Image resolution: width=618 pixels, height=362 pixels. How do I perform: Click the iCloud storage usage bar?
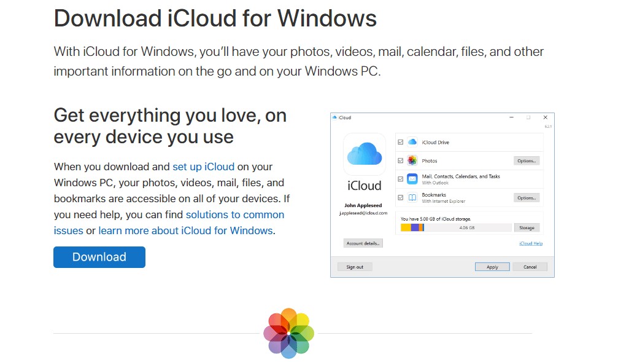tap(456, 227)
